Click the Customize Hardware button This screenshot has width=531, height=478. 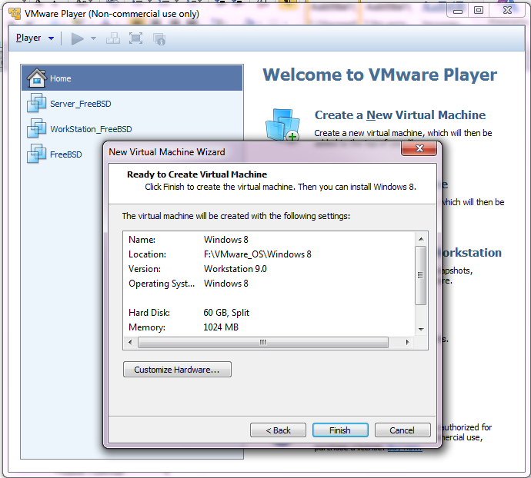point(177,369)
